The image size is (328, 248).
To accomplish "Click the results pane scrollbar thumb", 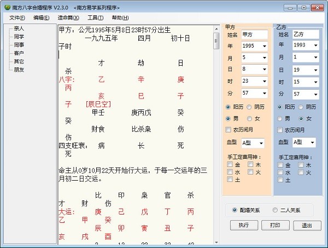I will [x=216, y=41].
